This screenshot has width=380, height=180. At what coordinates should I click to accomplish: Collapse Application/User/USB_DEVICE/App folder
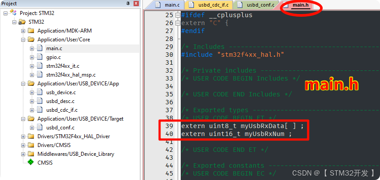click(23, 84)
